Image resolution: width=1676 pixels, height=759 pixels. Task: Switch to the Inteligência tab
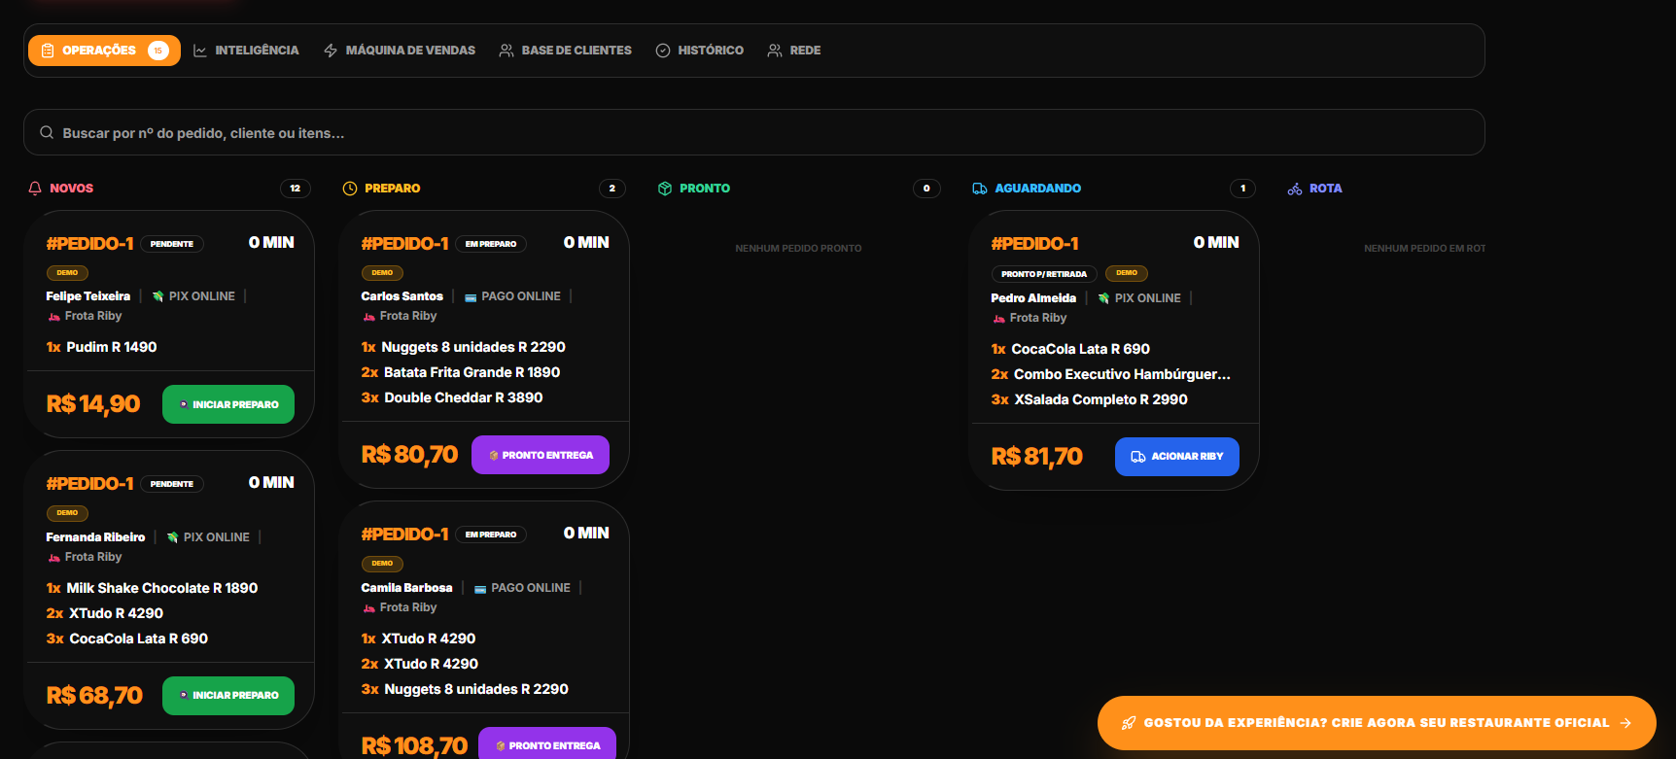coord(246,51)
